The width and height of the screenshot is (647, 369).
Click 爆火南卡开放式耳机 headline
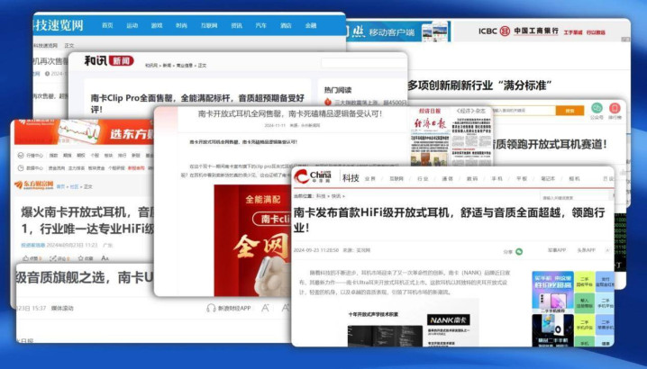tap(87, 220)
